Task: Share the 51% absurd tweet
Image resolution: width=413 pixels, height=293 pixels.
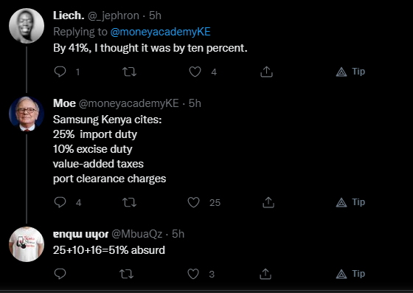Action: coord(265,274)
